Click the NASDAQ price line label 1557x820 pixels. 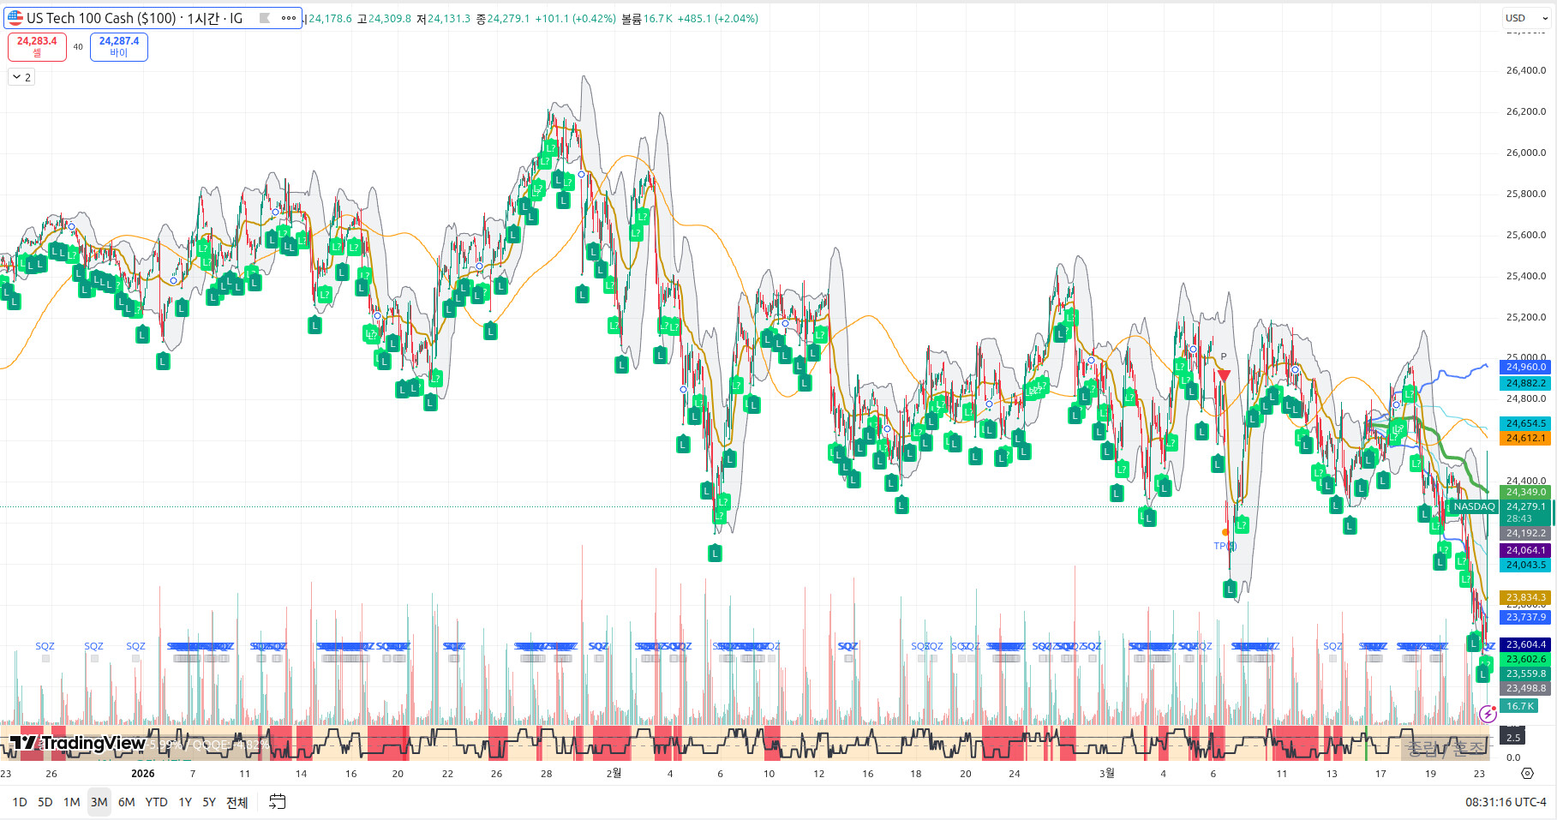tap(1474, 506)
